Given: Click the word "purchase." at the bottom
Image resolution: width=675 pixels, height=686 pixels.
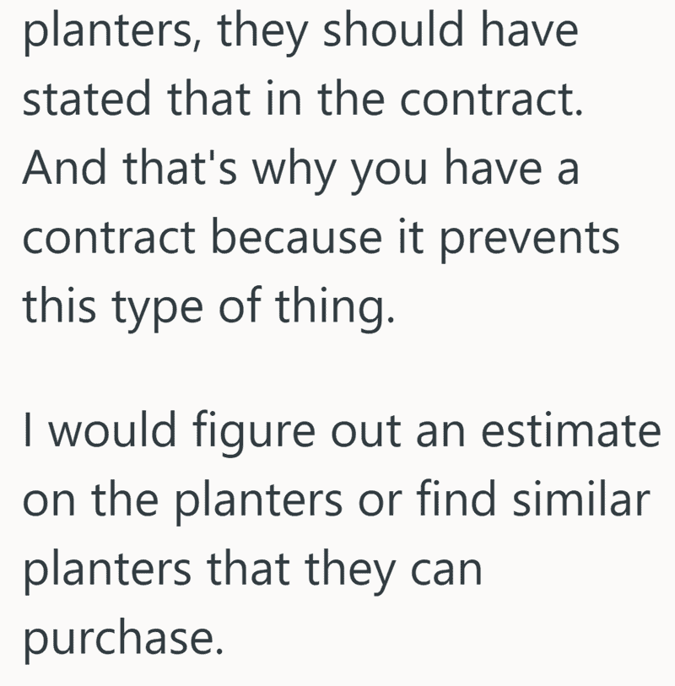Looking at the screenshot, I should [123, 640].
